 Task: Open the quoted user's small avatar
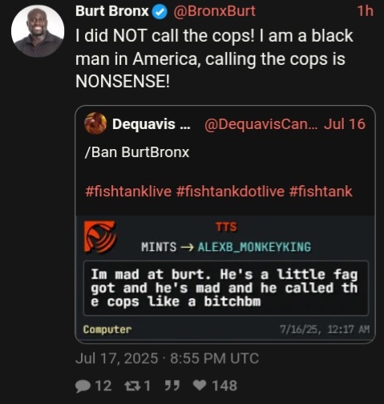click(95, 123)
